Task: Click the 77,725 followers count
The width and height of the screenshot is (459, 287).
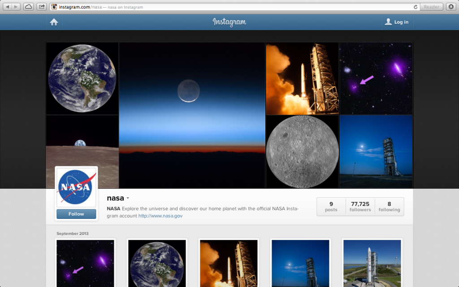Action: (360, 206)
